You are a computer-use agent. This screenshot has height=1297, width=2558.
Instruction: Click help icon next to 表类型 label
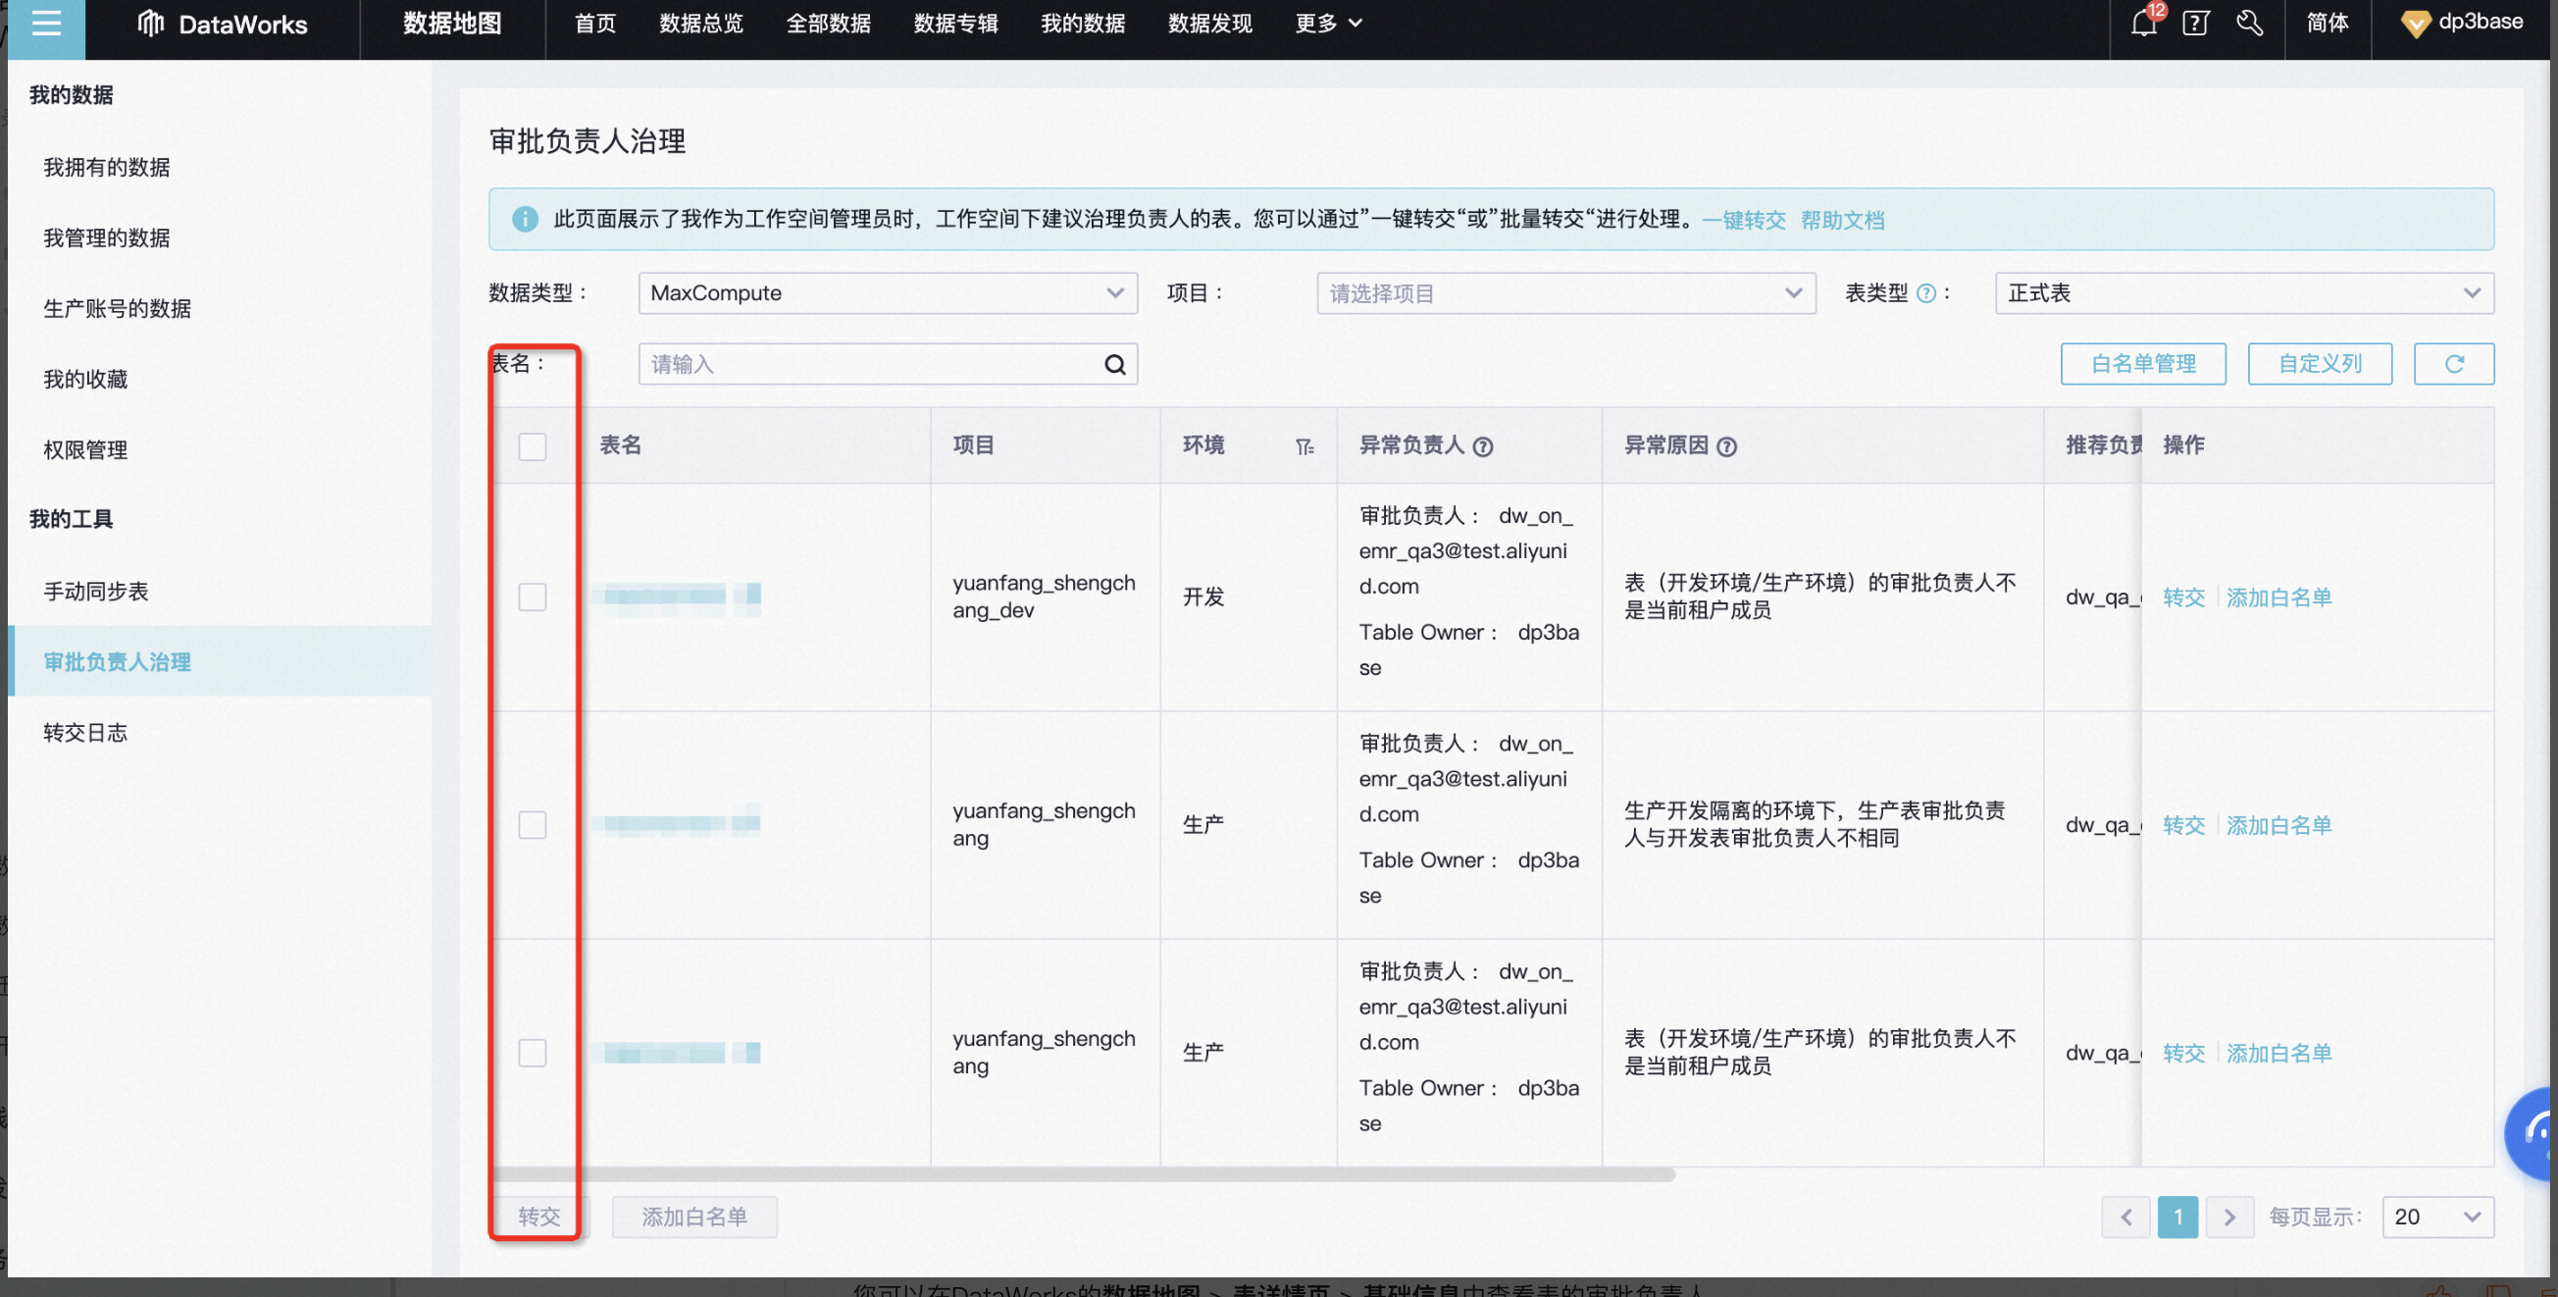point(1925,293)
